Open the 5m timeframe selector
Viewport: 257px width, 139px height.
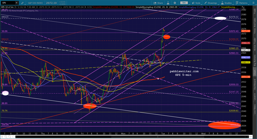(184, 3)
